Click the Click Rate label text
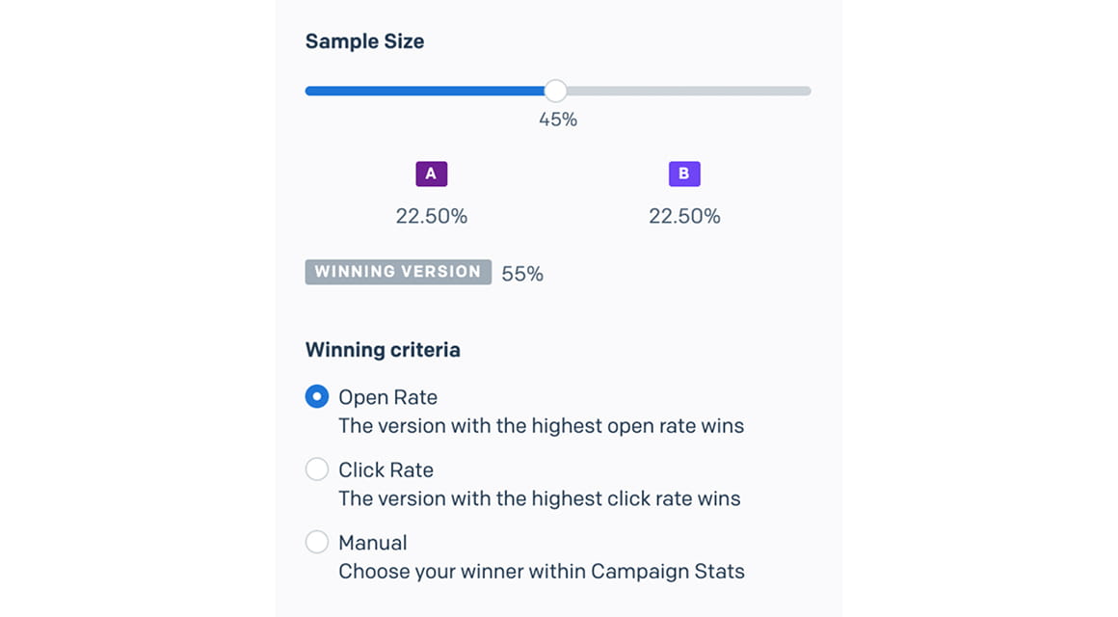 pyautogui.click(x=386, y=470)
